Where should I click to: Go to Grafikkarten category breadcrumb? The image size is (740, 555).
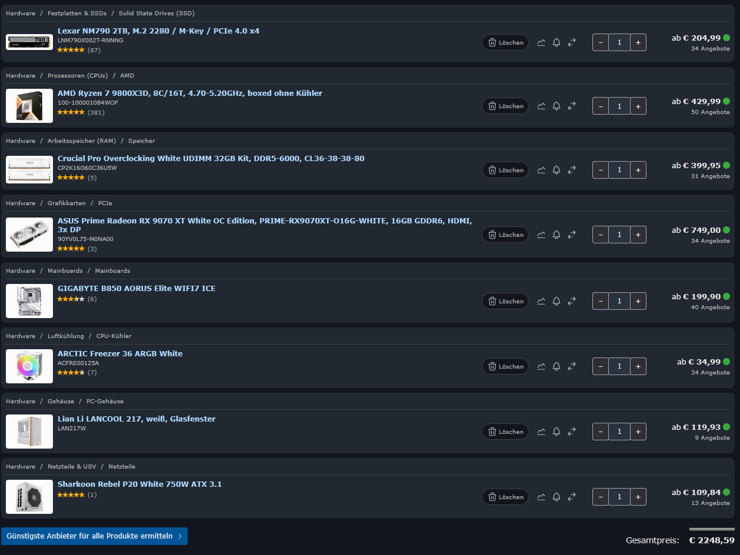(x=66, y=203)
